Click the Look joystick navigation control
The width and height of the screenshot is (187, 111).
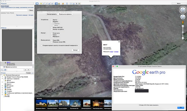pyautogui.click(x=183, y=10)
